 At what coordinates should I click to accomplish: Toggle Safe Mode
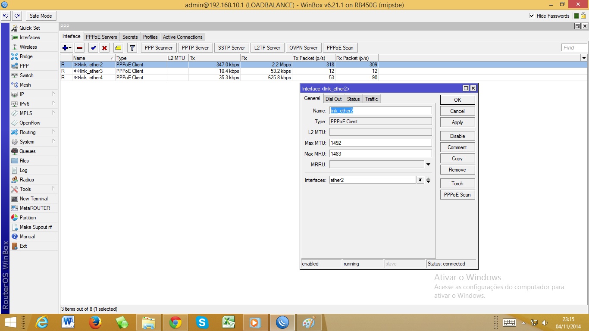point(41,16)
